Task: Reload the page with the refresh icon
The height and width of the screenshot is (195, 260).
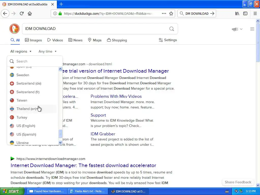Action: tap(22, 14)
